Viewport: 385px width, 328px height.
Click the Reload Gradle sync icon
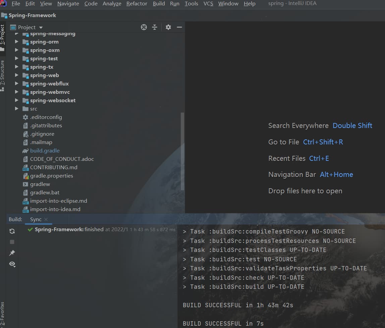(12, 231)
